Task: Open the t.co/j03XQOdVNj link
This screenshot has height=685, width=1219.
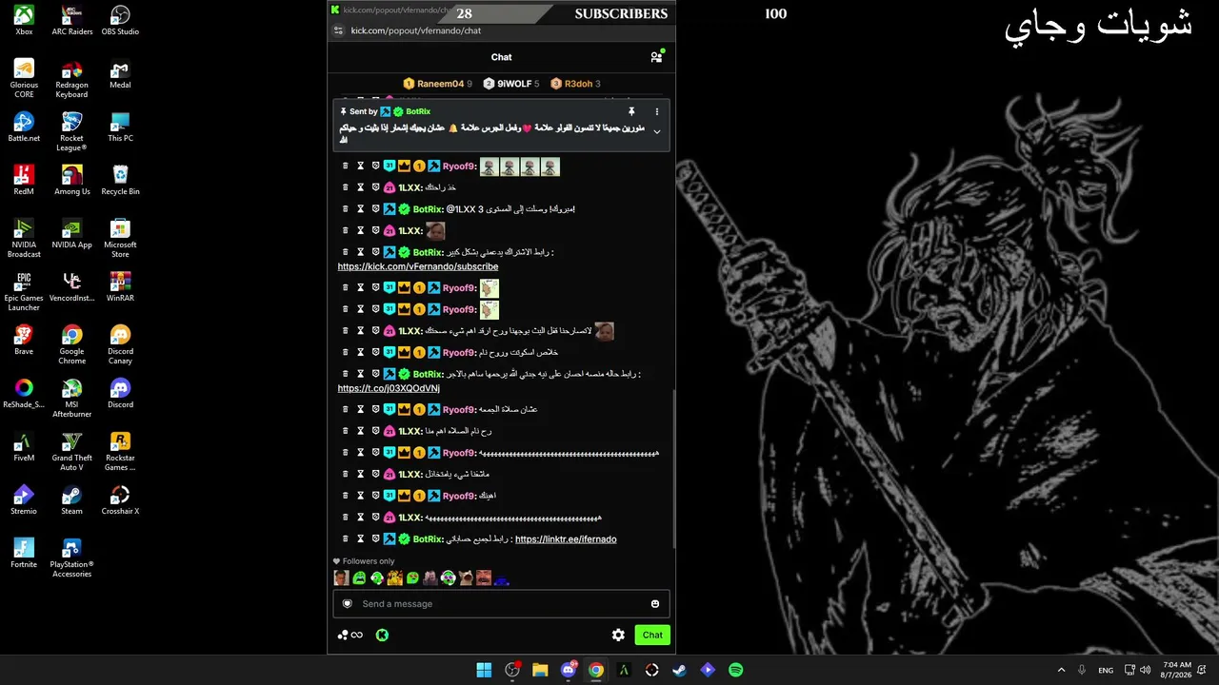Action: 389,388
